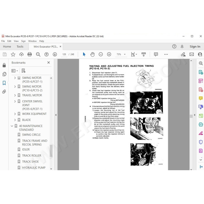Share a link to the file
The width and height of the screenshot is (204, 204).
pos(183,54)
